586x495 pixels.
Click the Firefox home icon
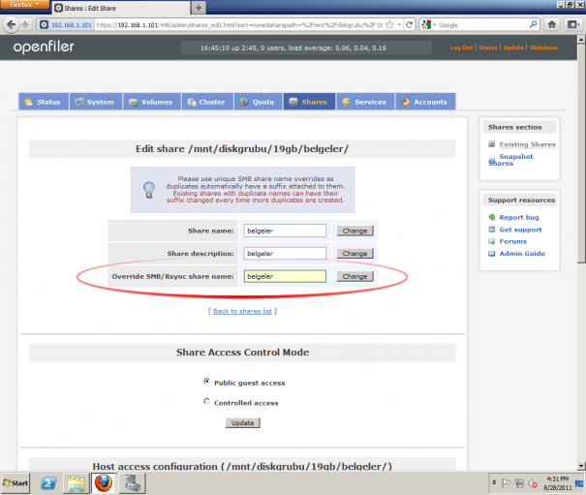click(x=552, y=24)
